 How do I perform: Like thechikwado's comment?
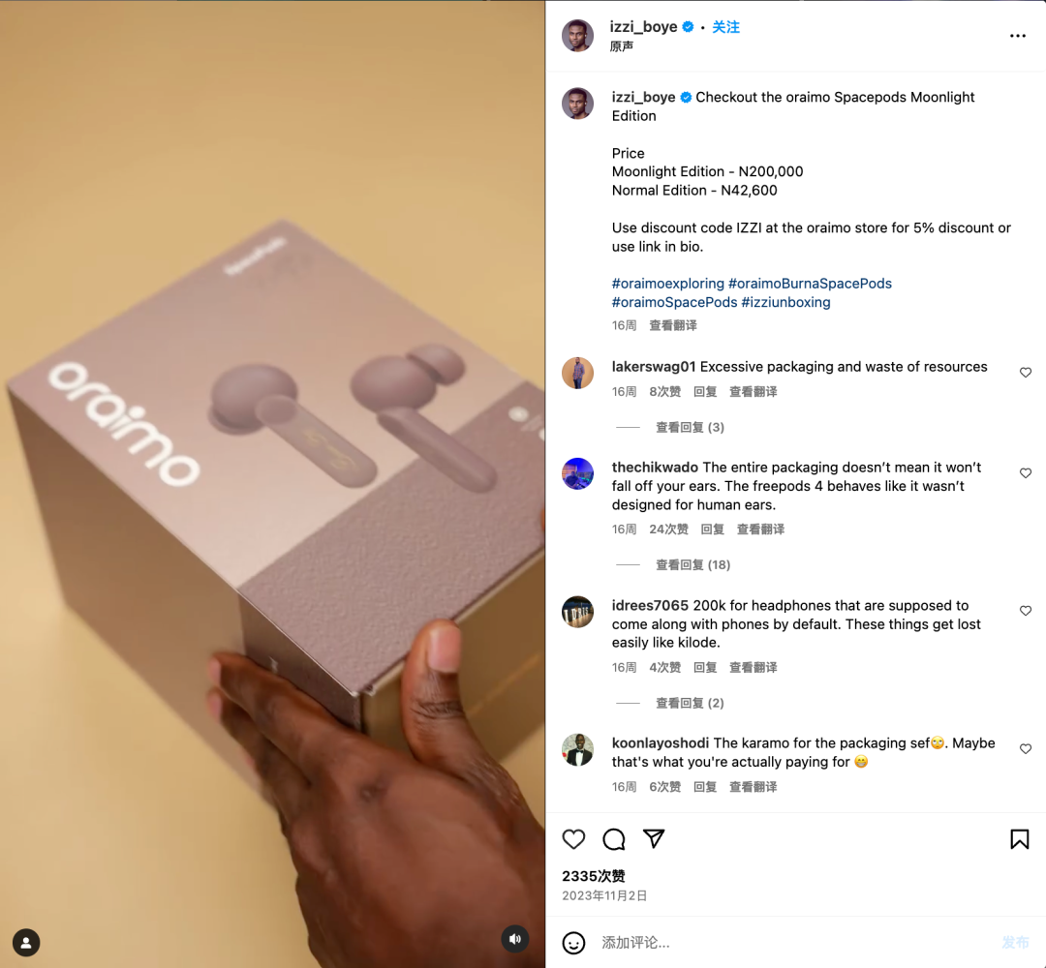click(1026, 473)
